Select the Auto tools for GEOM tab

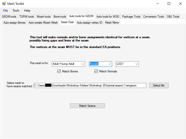pyautogui.click(x=81, y=16)
